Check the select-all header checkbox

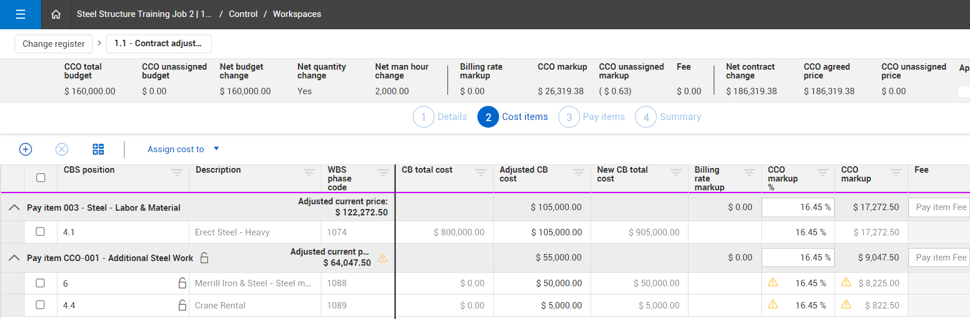click(x=40, y=177)
